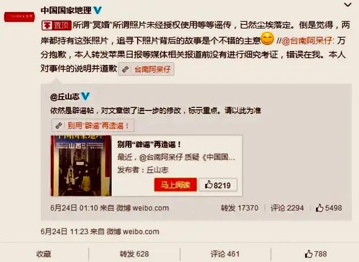Click the article card title 别用辟谣再造谣
Screen dimensions: 359x262
tap(149, 144)
